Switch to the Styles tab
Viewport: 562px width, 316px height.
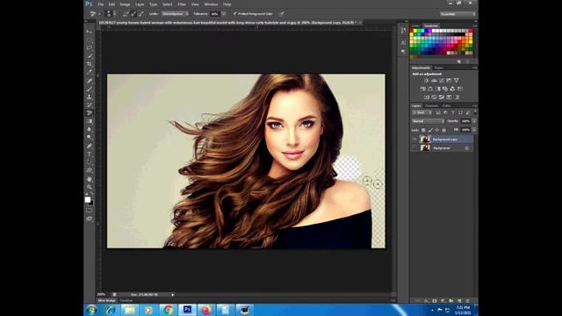pos(439,68)
